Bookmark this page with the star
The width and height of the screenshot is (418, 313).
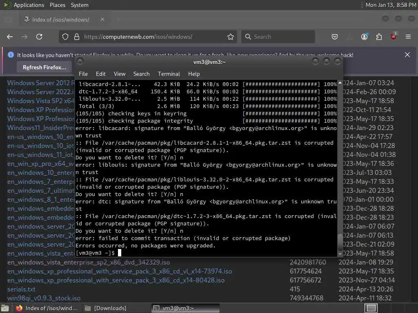coord(231,37)
